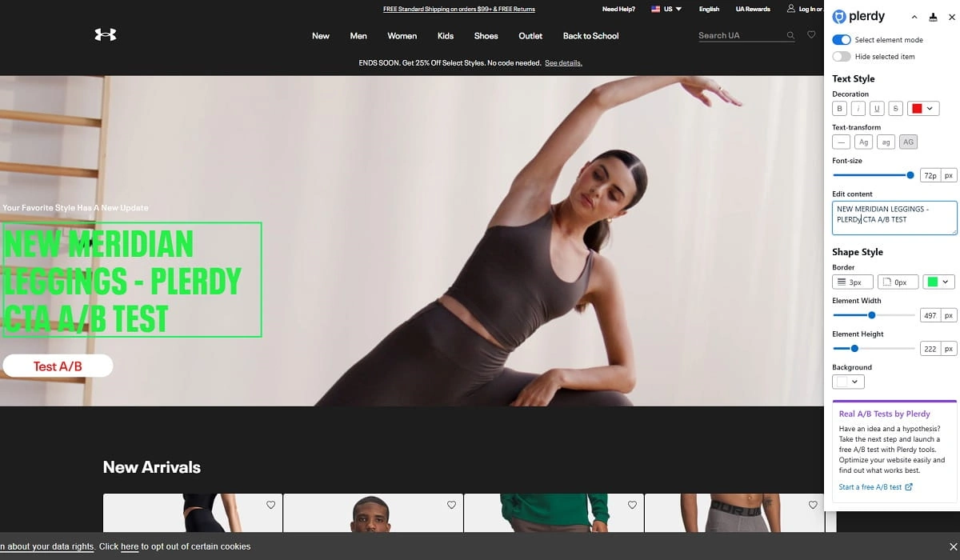Select lowercase ag text-transform
Viewport: 960px width, 560px height.
point(886,142)
